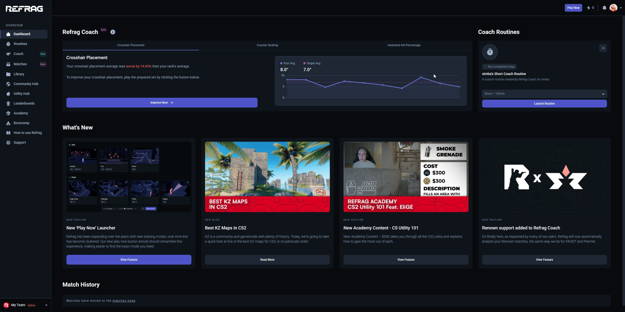This screenshot has height=312, width=625.
Task: Click View Feature under New 'Play Now' Launcher
Action: pos(129,260)
